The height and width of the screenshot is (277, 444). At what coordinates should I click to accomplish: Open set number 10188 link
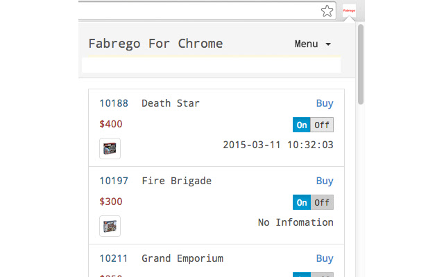(114, 103)
